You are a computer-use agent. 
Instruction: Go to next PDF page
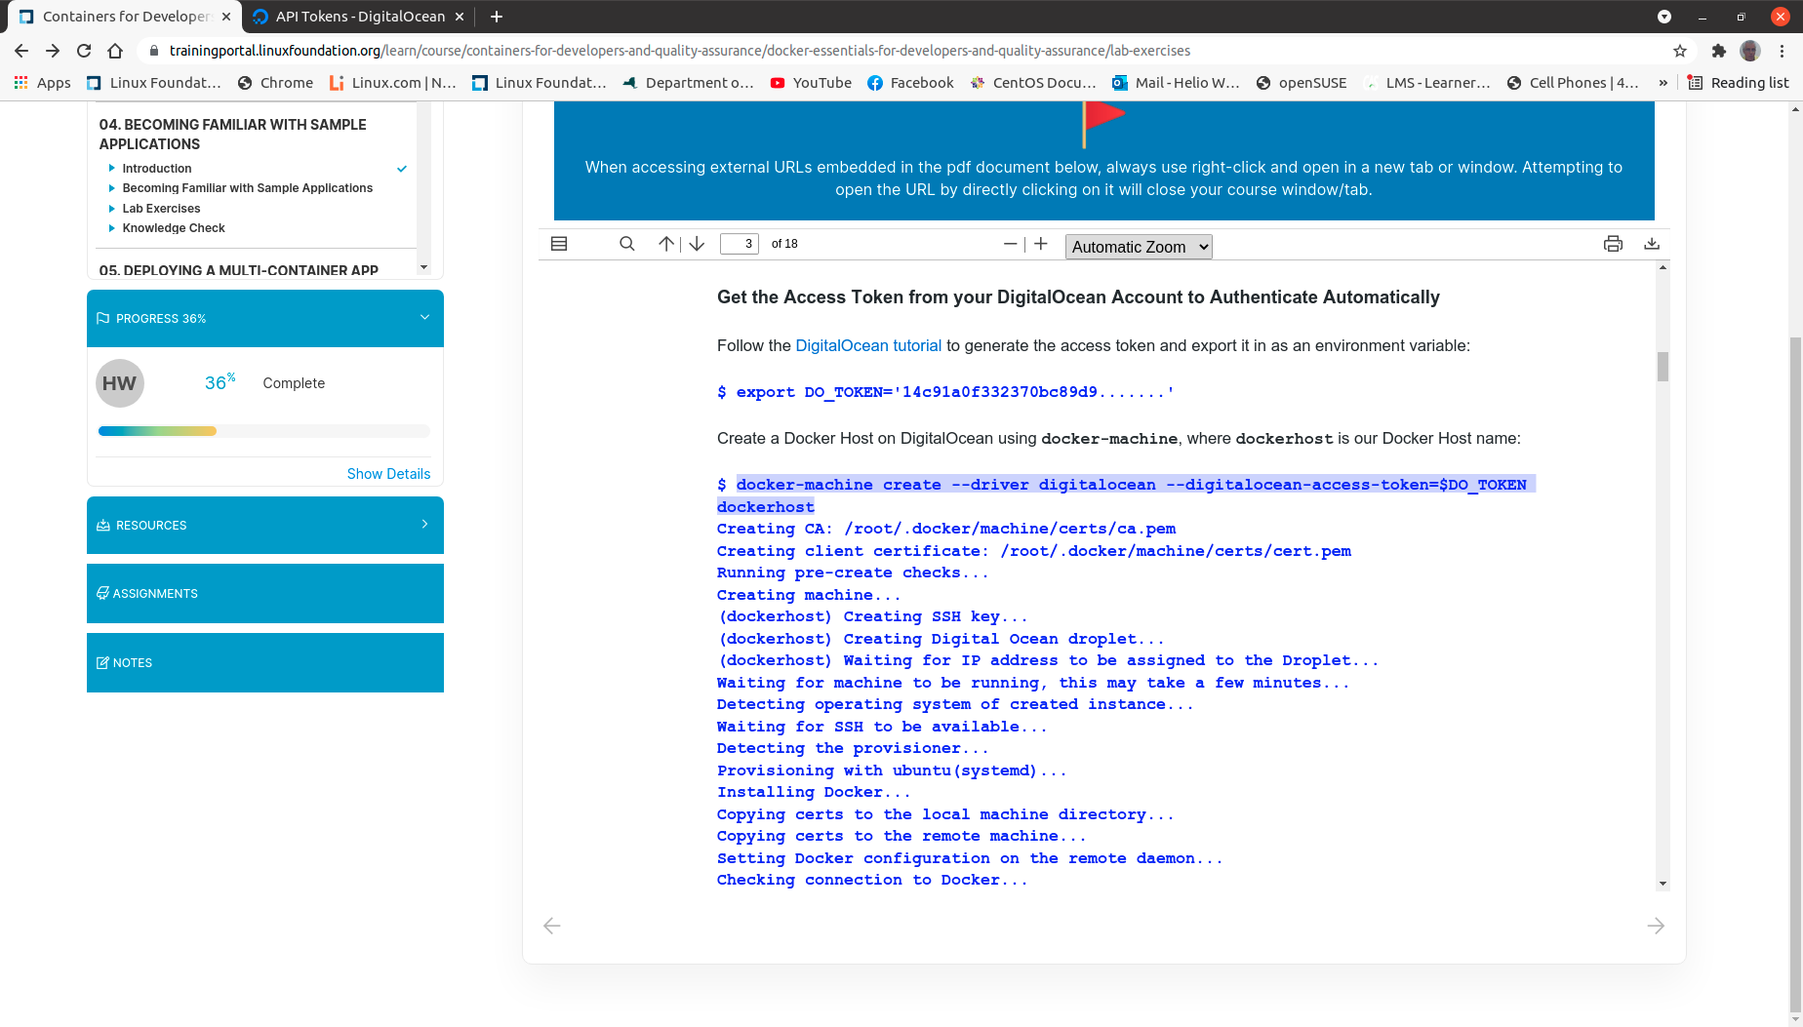[697, 244]
